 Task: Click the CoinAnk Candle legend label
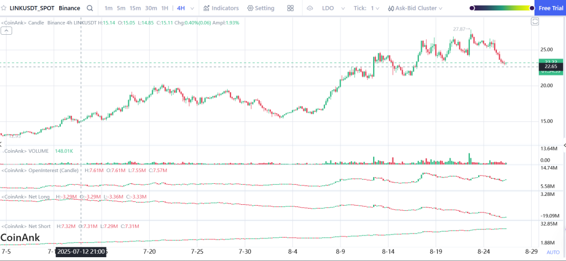pyautogui.click(x=22, y=23)
